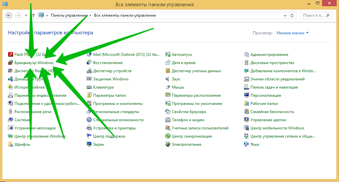The width and height of the screenshot is (339, 182).
Task: Open the Параметры папок icon
Action: (89, 95)
